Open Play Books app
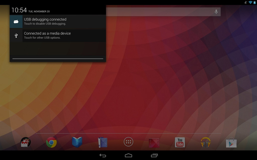 (77, 142)
